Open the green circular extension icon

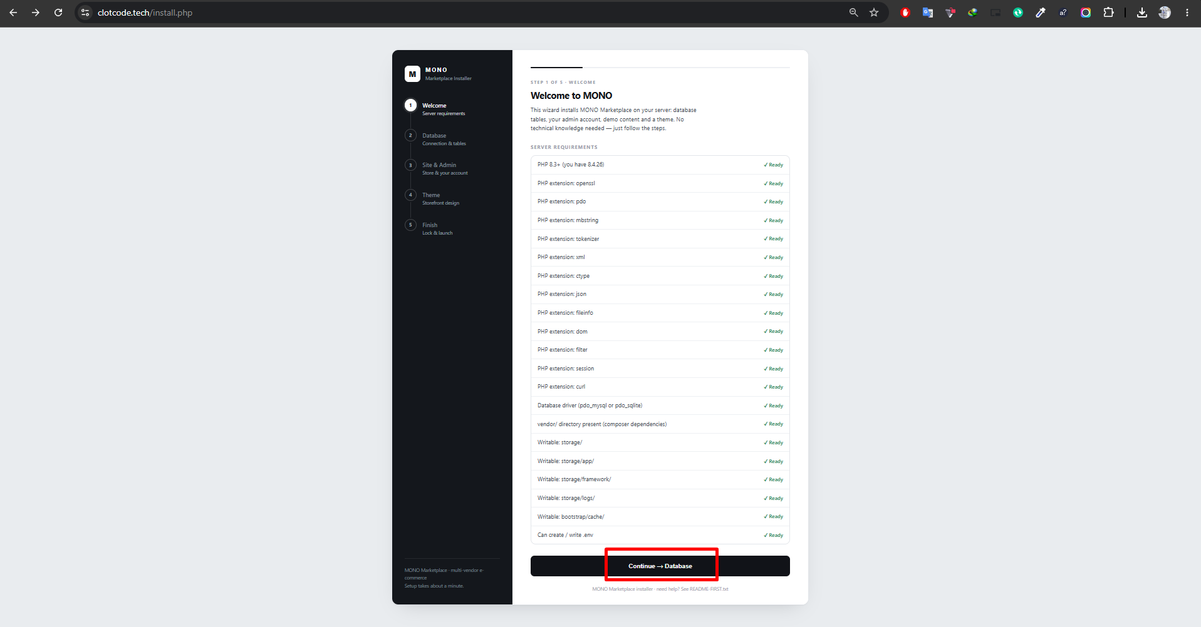[1018, 13]
